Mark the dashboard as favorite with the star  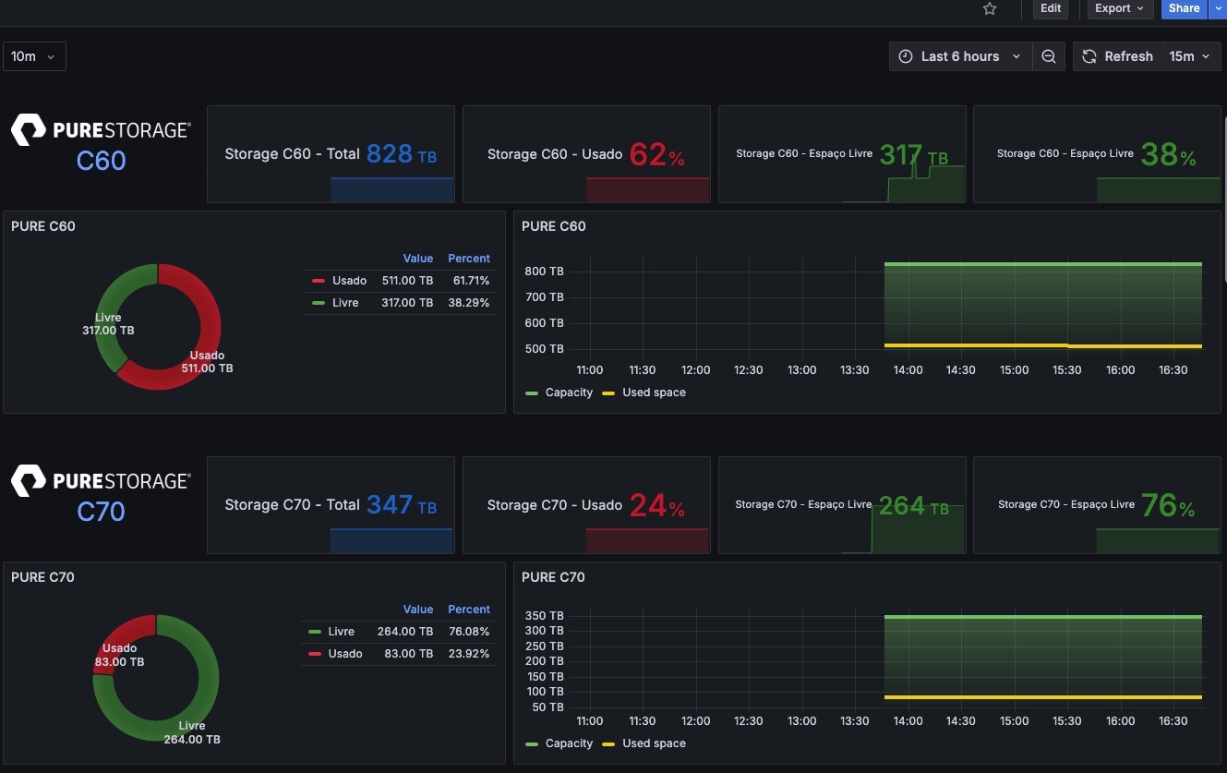(990, 8)
